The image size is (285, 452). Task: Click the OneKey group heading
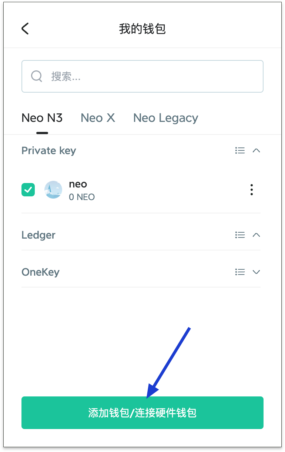pos(40,272)
